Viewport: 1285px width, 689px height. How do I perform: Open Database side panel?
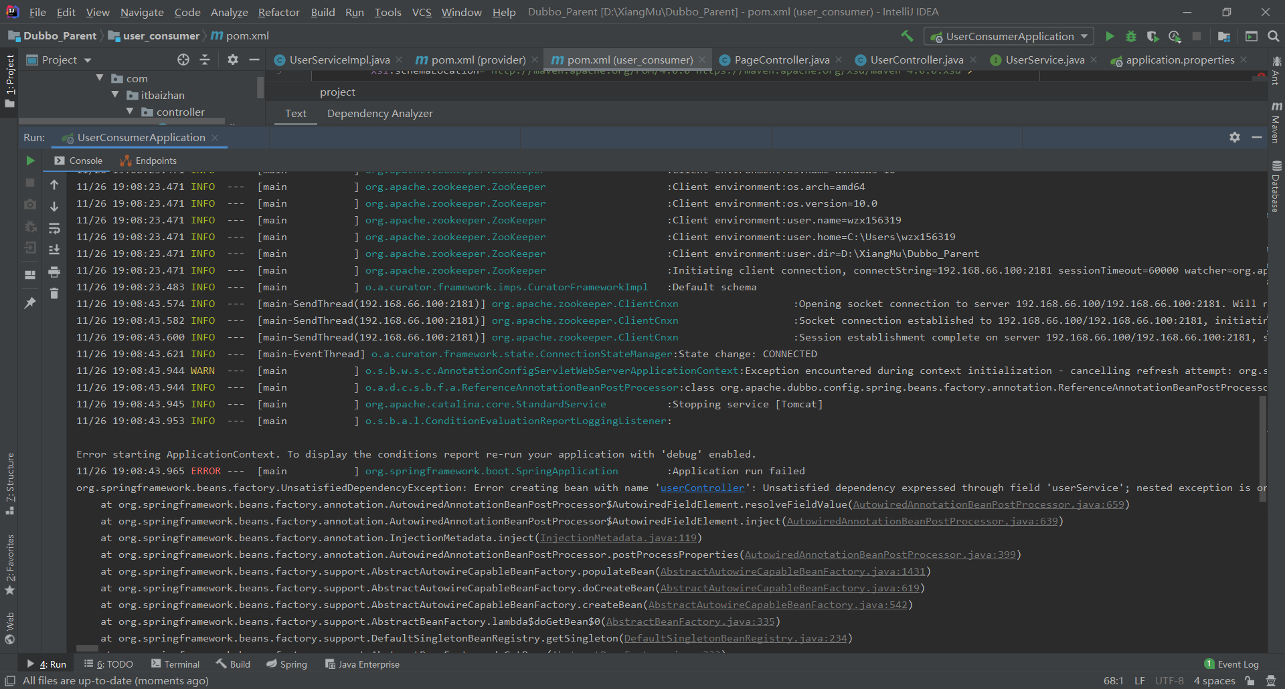click(1276, 187)
